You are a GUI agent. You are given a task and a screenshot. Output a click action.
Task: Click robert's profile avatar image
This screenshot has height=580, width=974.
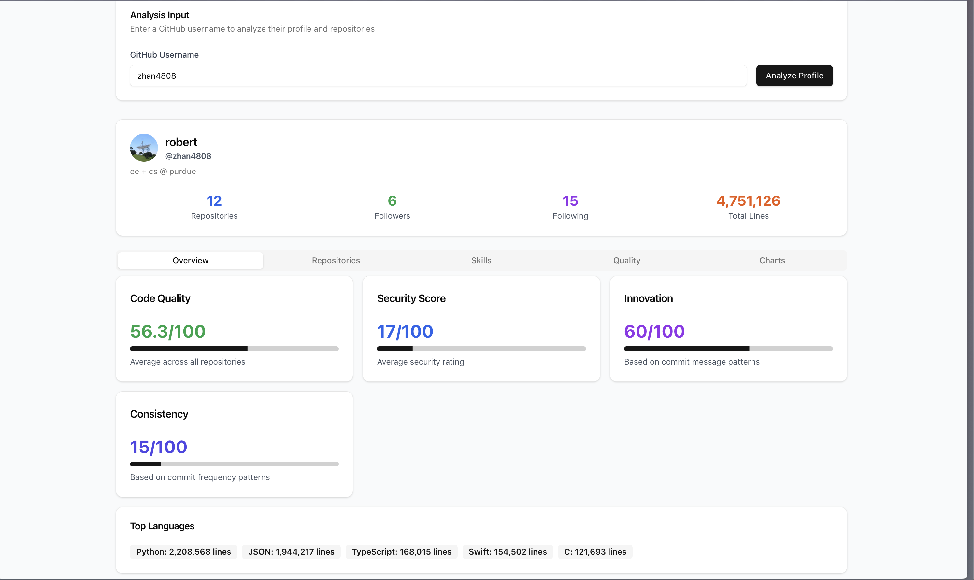[144, 148]
